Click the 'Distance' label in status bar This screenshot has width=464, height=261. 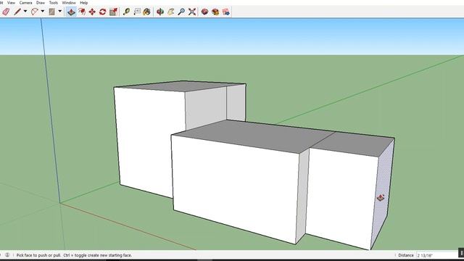point(406,255)
